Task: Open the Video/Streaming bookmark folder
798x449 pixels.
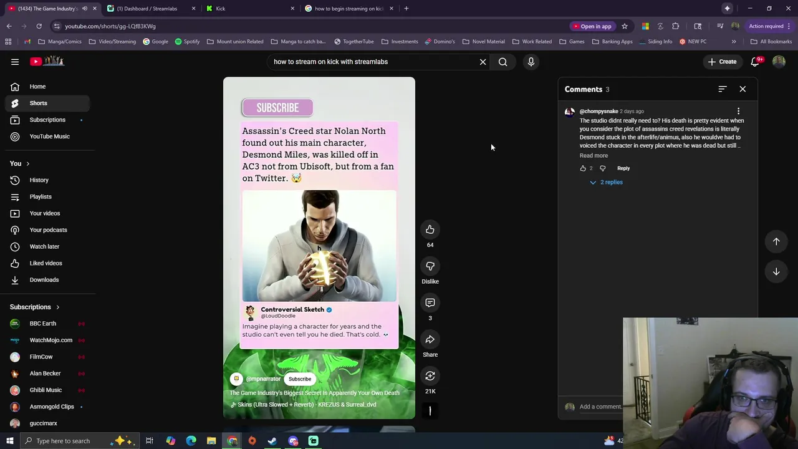Action: pyautogui.click(x=112, y=42)
